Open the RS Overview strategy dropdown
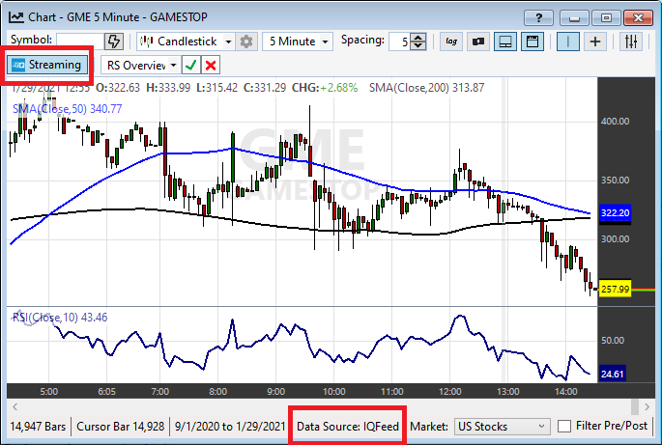The width and height of the screenshot is (662, 445). (x=140, y=66)
